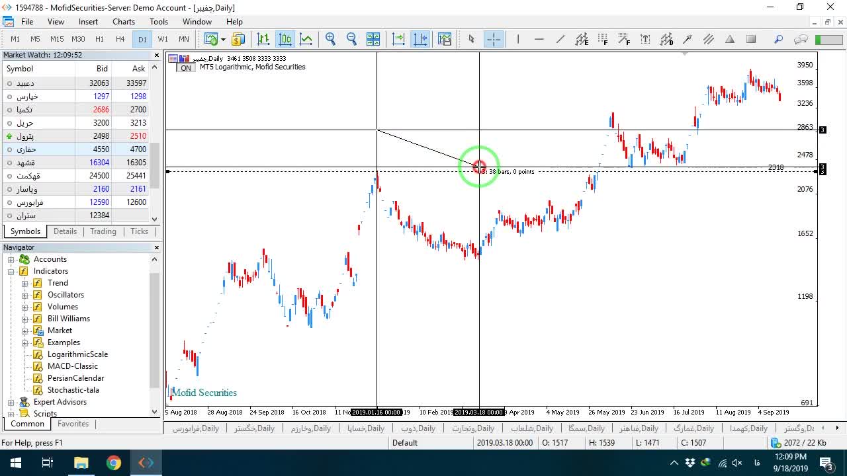The height and width of the screenshot is (476, 847).
Task: Switch to Details tab in Market Watch
Action: [x=65, y=231]
